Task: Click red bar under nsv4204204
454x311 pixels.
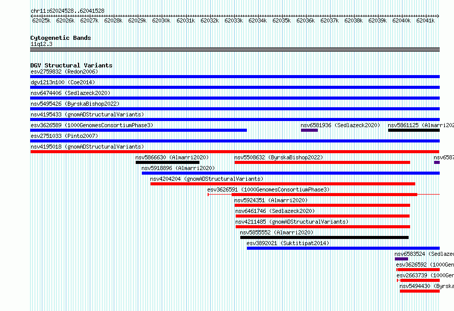Action: (283, 184)
